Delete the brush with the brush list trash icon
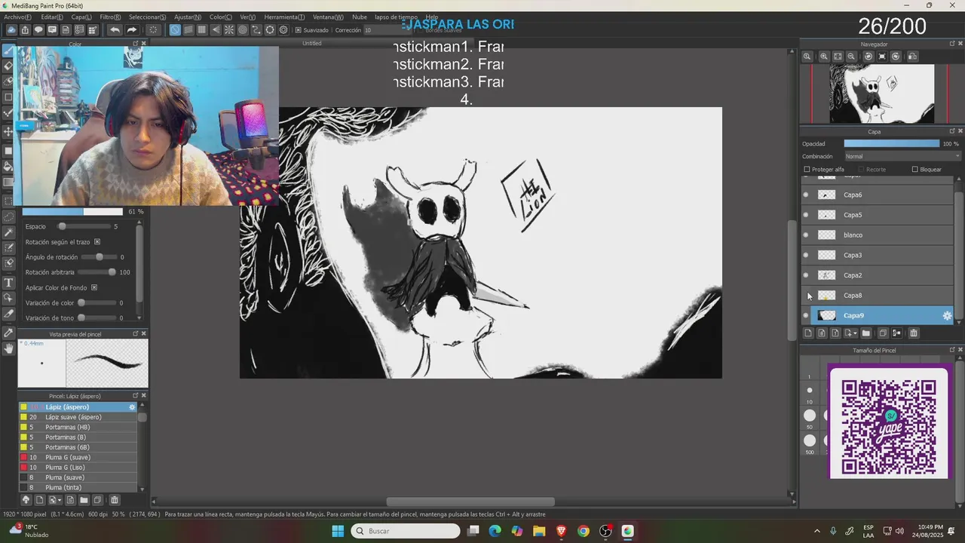The image size is (965, 543). (x=115, y=500)
